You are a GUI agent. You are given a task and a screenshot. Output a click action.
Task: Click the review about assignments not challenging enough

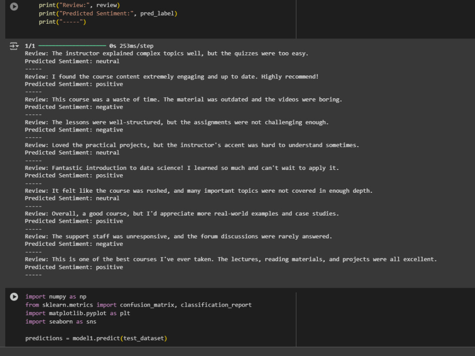click(x=177, y=122)
